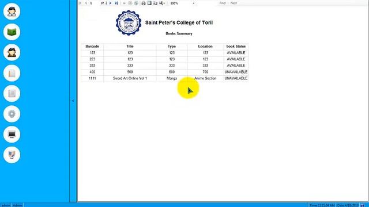Click the 'Admin' role label in status bar

point(17,205)
